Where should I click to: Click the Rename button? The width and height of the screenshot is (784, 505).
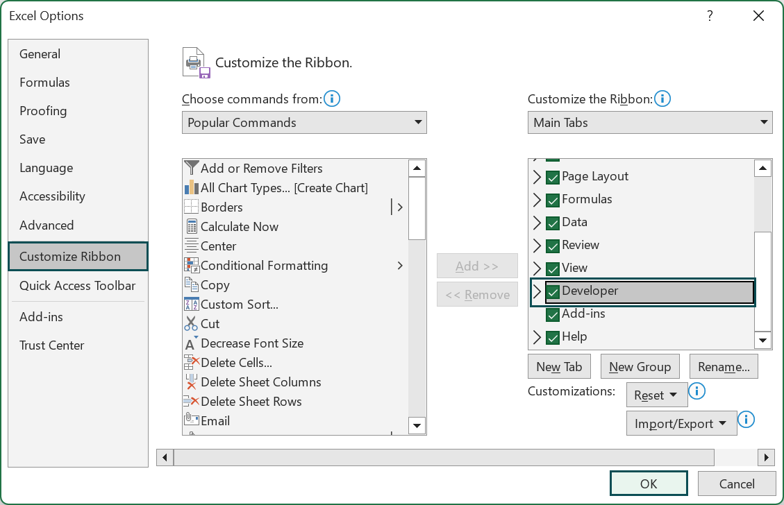point(724,367)
